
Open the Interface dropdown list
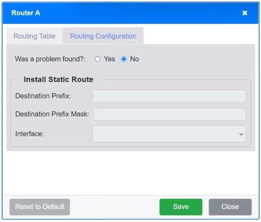(x=169, y=134)
